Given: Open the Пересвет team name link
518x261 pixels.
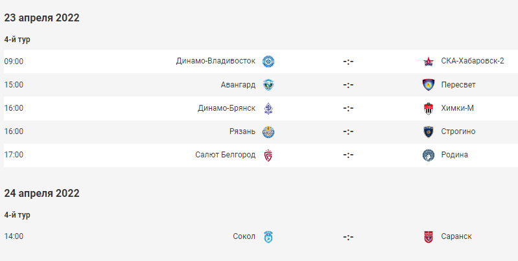Looking at the screenshot, I should (458, 85).
